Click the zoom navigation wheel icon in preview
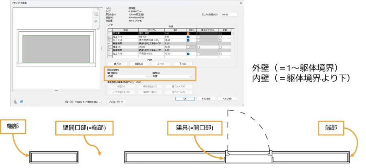 point(96,14)
